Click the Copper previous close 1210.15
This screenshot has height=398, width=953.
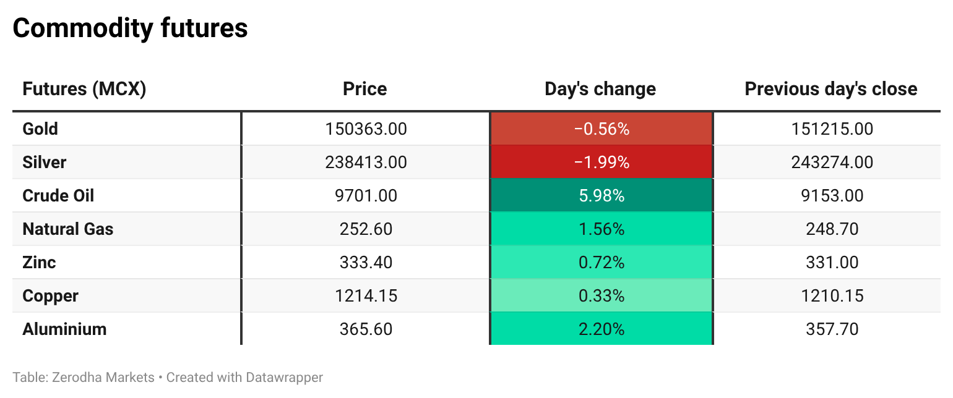click(x=832, y=296)
